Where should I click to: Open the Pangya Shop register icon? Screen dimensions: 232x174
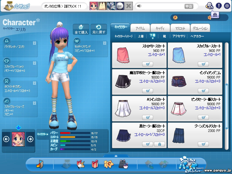(9, 6)
